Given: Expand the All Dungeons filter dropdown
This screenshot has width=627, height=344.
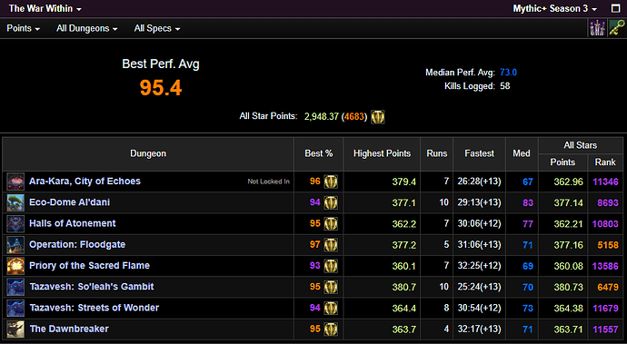Looking at the screenshot, I should click(86, 28).
